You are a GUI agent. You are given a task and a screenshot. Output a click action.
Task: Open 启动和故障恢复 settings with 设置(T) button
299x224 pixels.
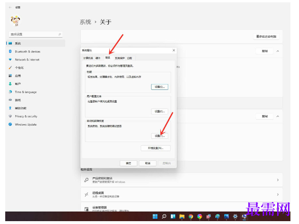[160, 136]
